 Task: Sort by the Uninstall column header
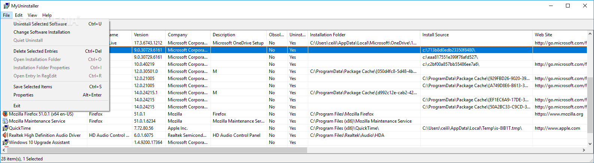tap(297, 35)
